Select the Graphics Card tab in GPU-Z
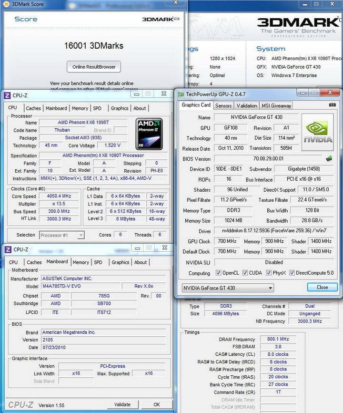 point(196,105)
